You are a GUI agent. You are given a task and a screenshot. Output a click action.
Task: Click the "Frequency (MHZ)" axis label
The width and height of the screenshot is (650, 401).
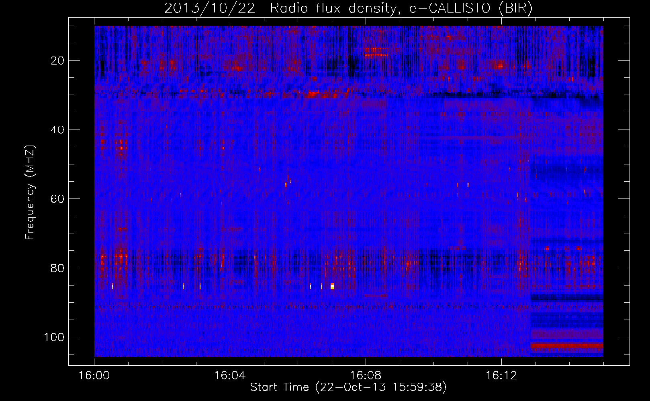[30, 192]
